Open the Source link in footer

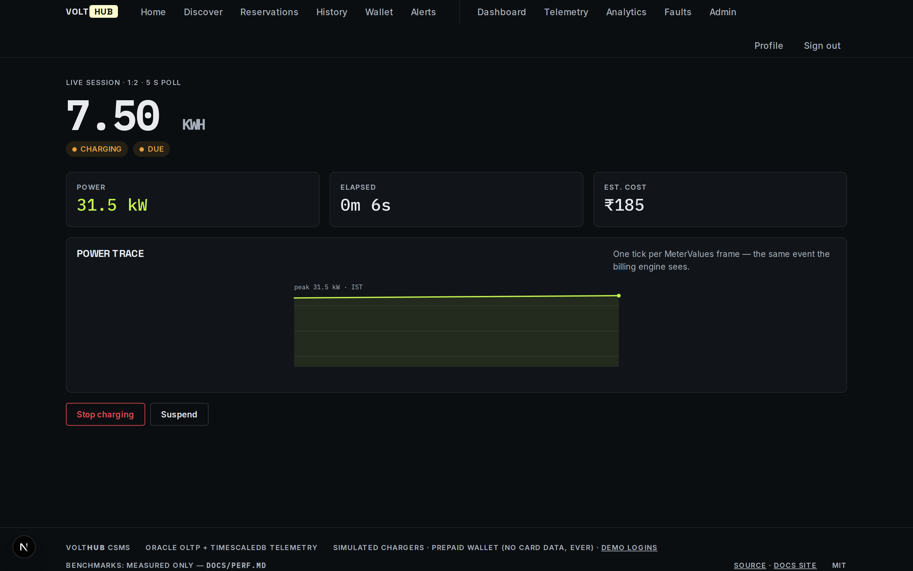[750, 565]
